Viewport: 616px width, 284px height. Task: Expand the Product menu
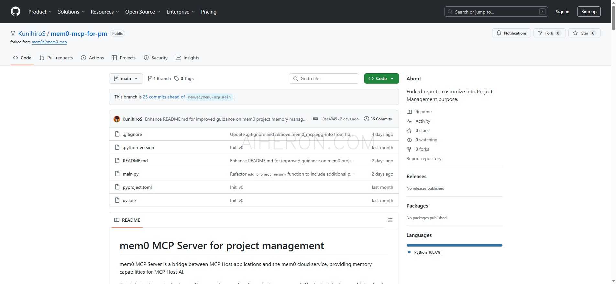[40, 12]
